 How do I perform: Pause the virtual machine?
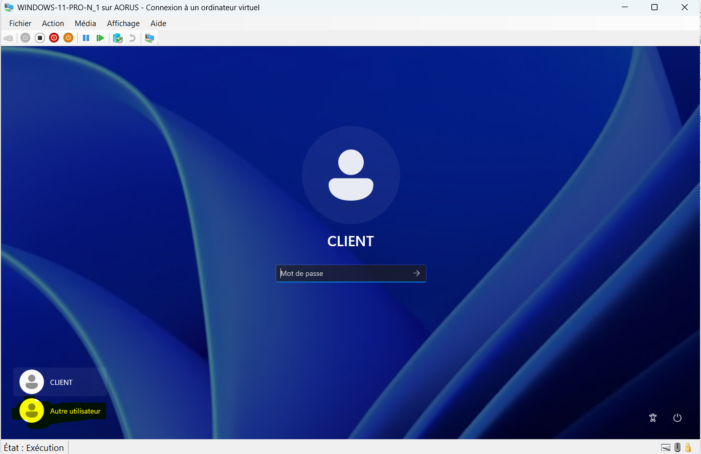[x=86, y=38]
